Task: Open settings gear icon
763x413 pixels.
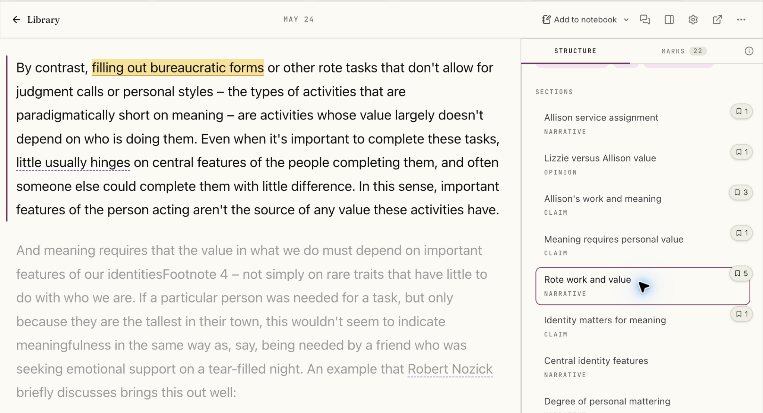Action: click(693, 20)
